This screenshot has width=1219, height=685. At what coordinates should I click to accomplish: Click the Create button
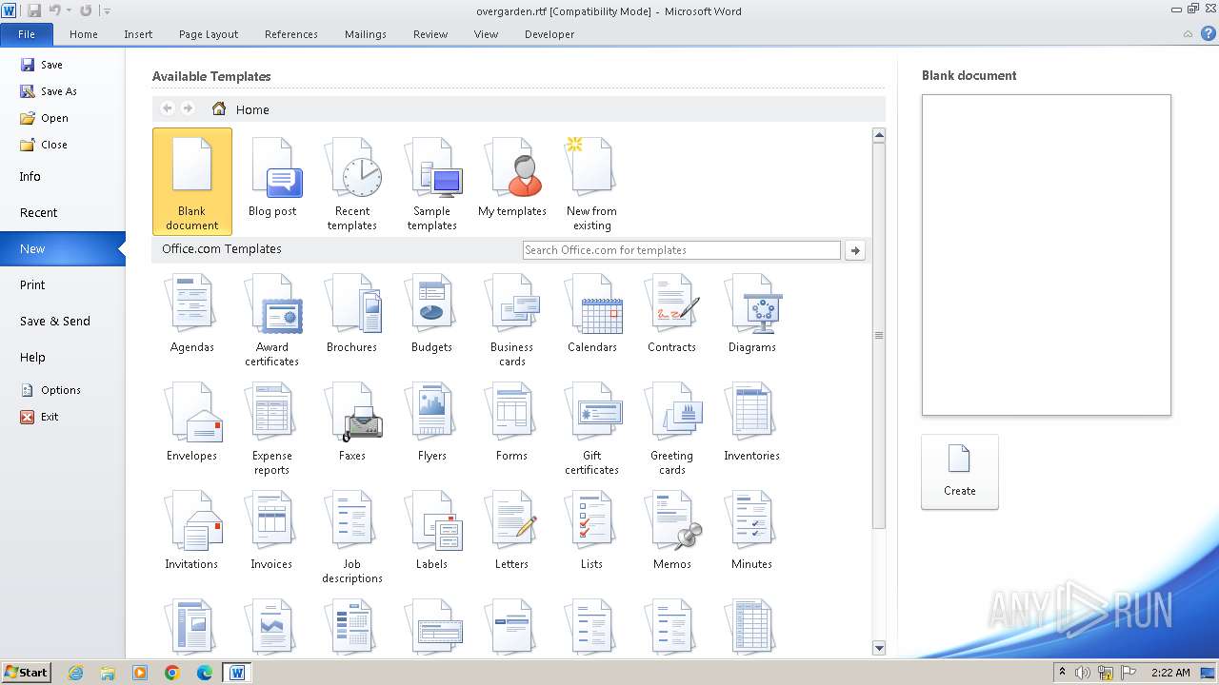(x=960, y=472)
